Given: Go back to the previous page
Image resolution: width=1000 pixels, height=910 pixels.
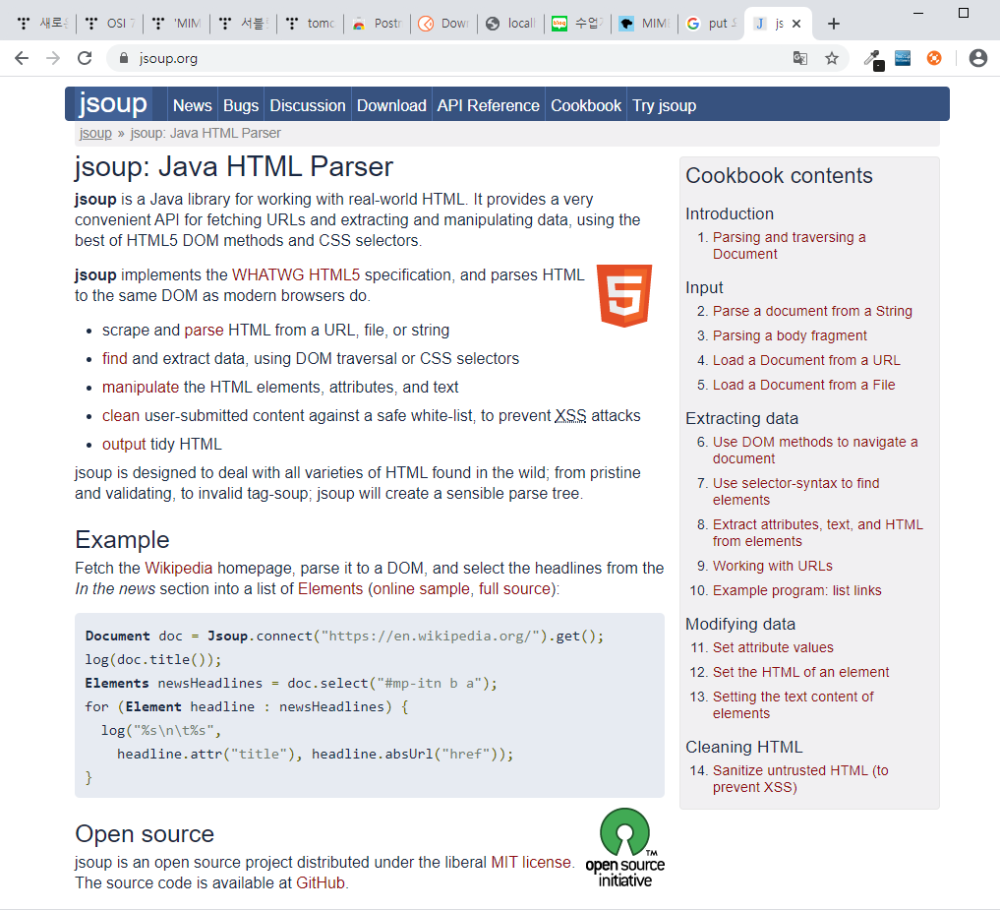Looking at the screenshot, I should point(22,58).
